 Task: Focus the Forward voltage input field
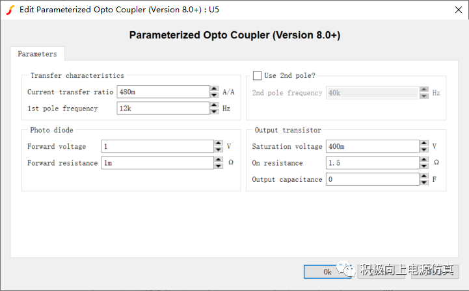pyautogui.click(x=157, y=147)
